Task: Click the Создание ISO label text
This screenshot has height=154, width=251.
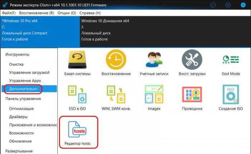Action: click(231, 109)
